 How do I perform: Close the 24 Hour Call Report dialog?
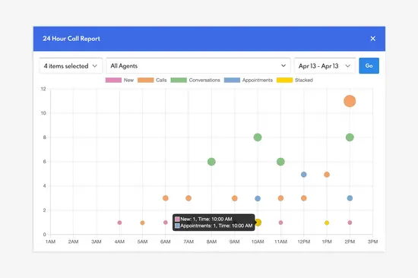pyautogui.click(x=372, y=39)
